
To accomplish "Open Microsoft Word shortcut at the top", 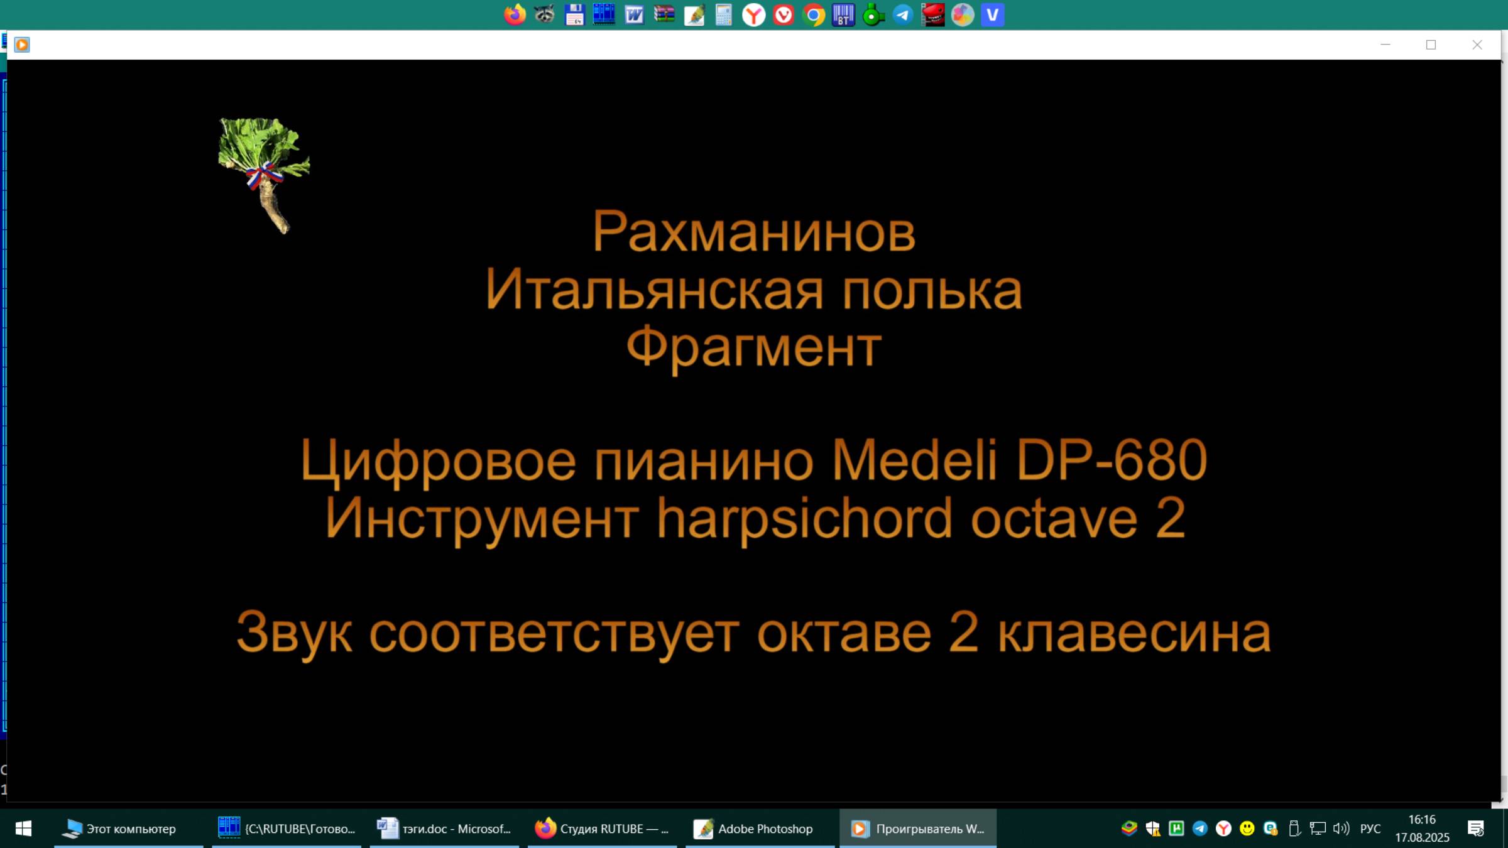I will pyautogui.click(x=634, y=15).
